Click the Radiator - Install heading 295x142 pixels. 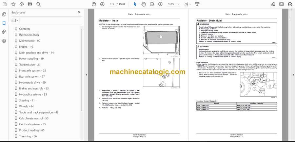coord(109,21)
